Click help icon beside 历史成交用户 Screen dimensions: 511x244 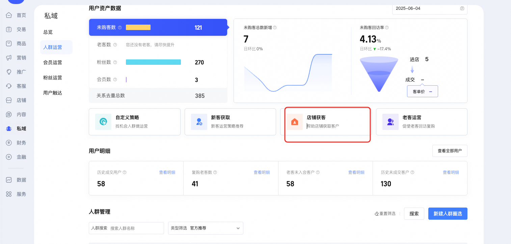click(125, 172)
